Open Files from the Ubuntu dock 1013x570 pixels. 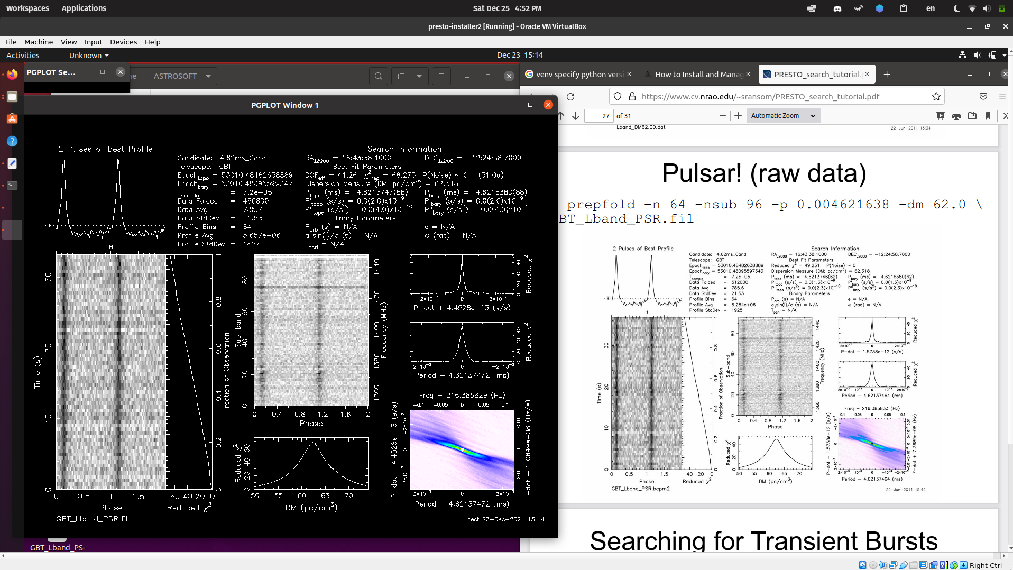(12, 97)
